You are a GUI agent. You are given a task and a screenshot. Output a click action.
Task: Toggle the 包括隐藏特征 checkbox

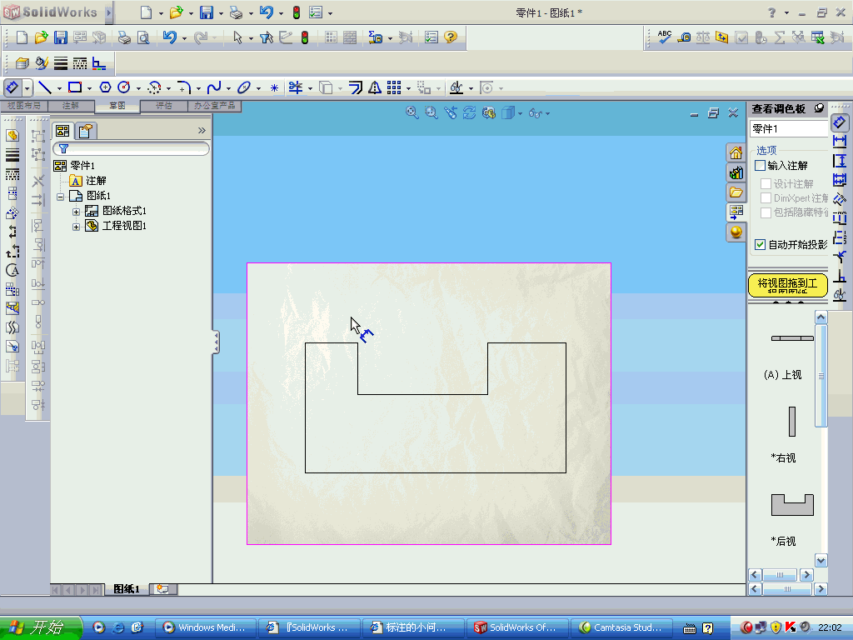pos(766,212)
